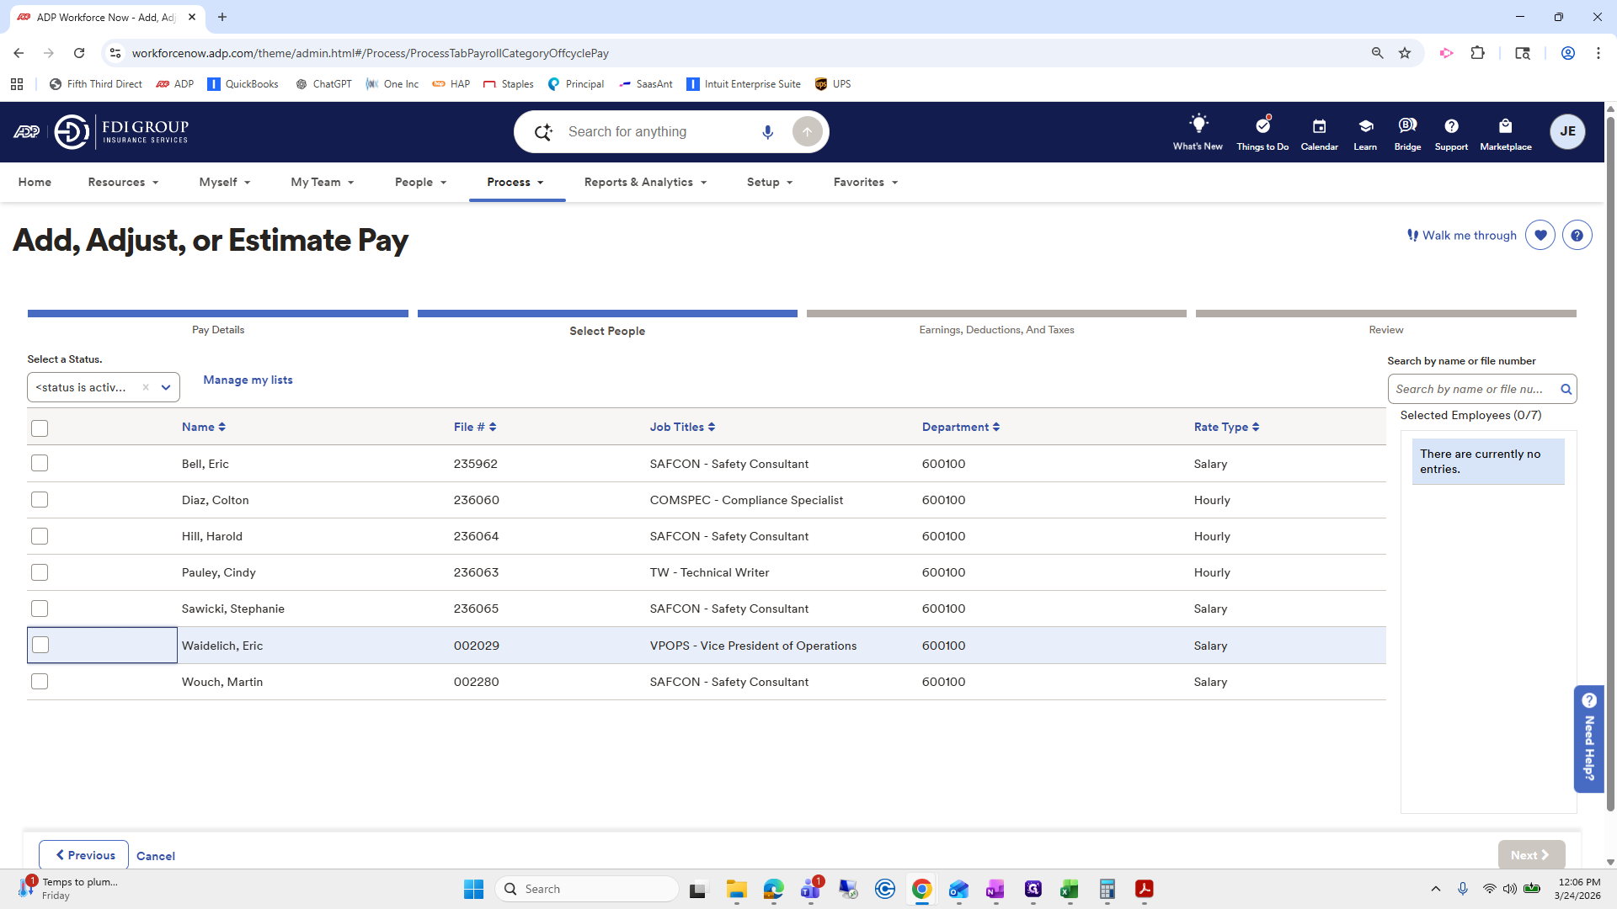Click the Support question mark icon
Image resolution: width=1617 pixels, height=909 pixels.
click(x=1450, y=126)
